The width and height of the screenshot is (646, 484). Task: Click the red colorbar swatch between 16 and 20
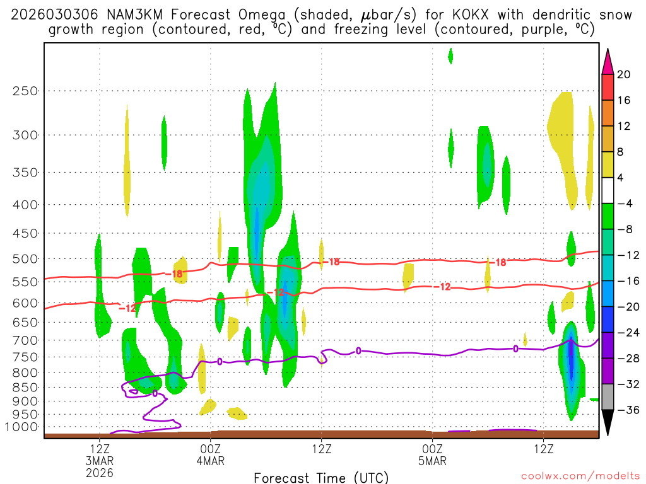click(608, 87)
